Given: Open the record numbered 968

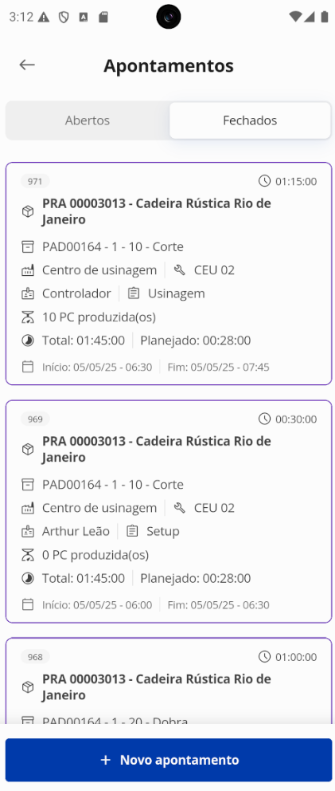Looking at the screenshot, I should click(169, 681).
